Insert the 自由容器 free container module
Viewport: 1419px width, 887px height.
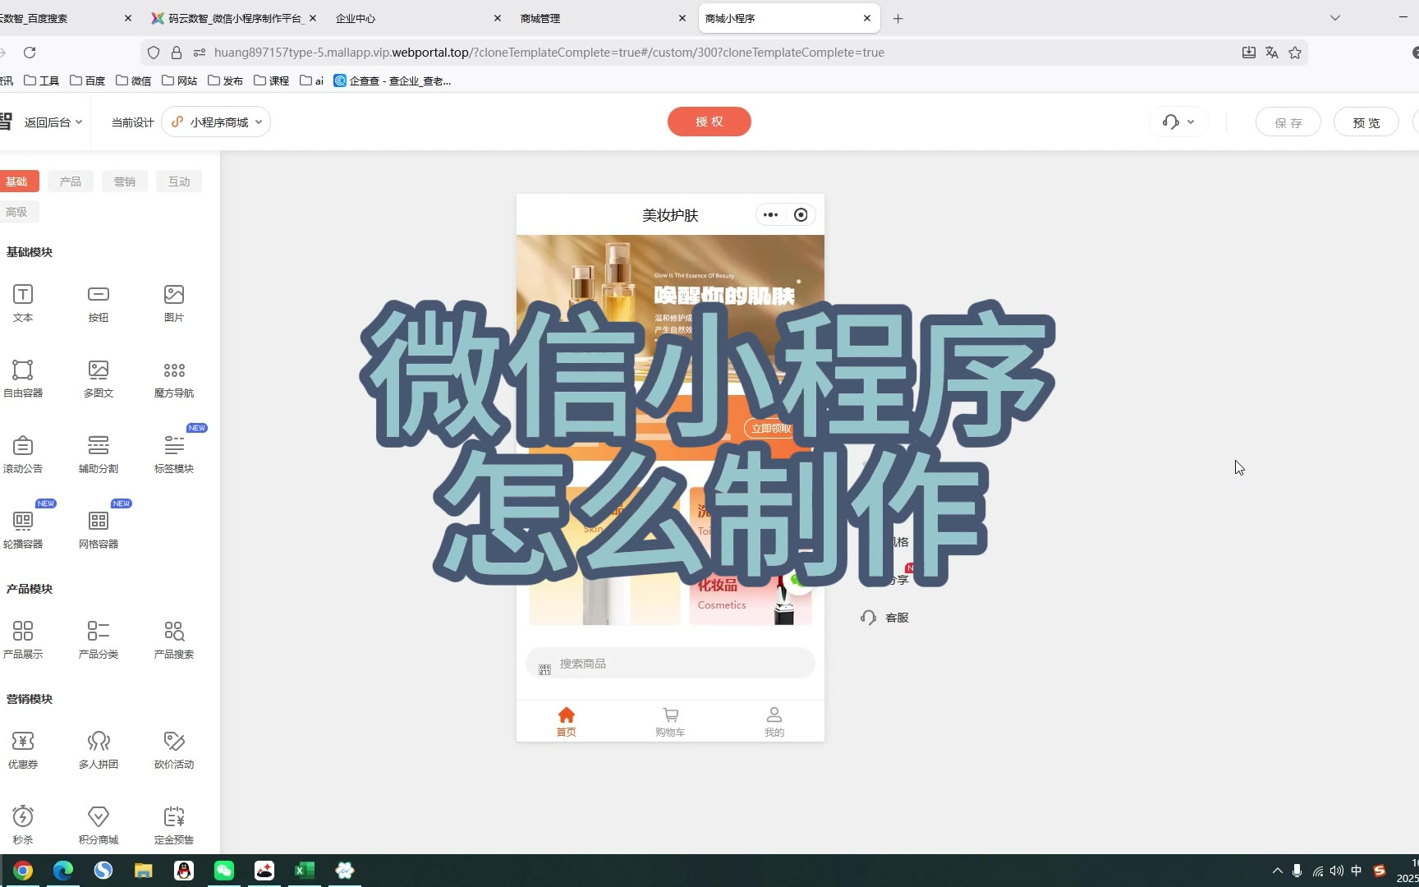pyautogui.click(x=23, y=379)
